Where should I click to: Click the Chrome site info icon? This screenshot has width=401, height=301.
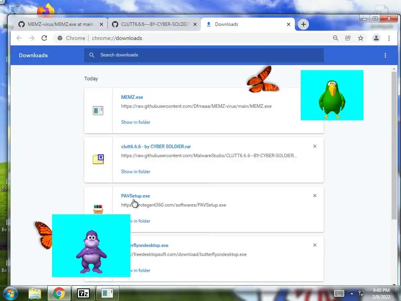pos(60,38)
